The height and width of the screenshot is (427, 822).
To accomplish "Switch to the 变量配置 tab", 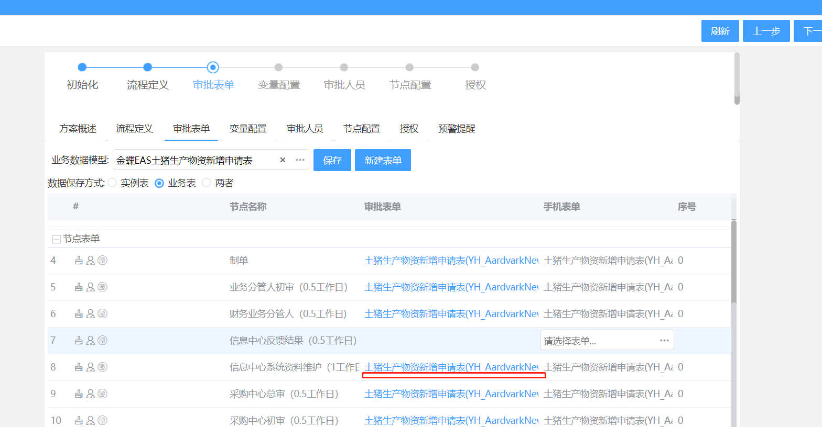I will [x=248, y=129].
